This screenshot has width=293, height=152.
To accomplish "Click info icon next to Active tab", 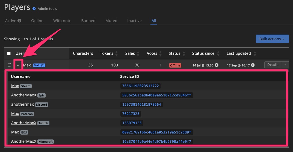I will tap(19, 21).
